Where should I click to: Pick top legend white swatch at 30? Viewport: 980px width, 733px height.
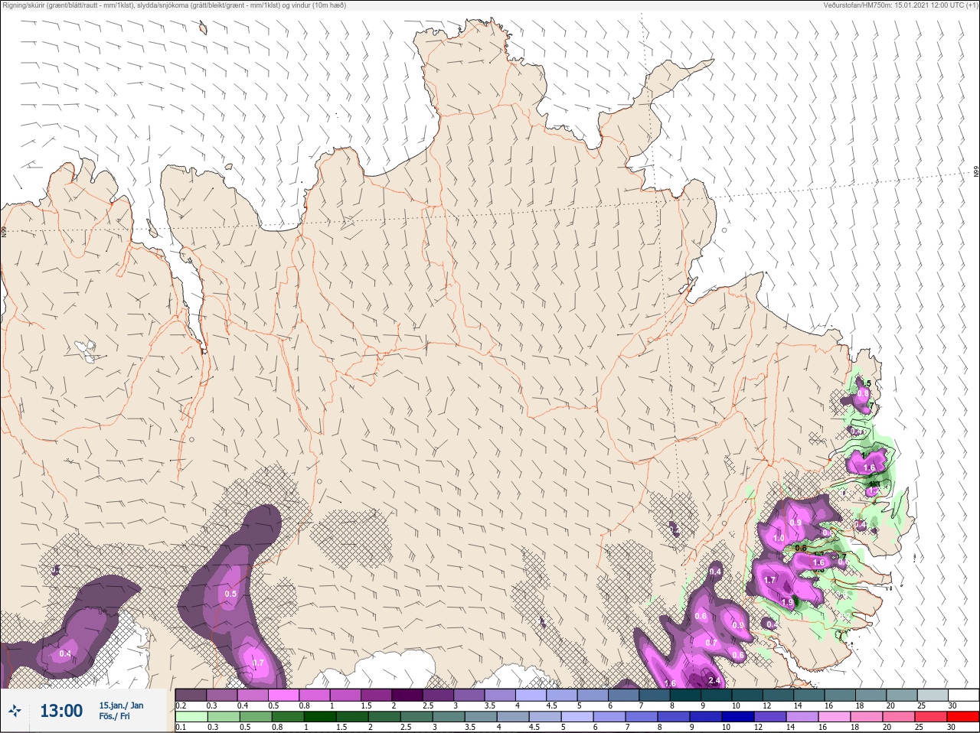(962, 695)
